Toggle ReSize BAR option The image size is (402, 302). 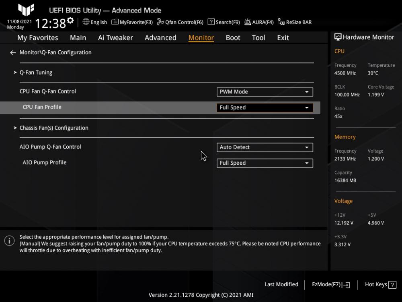[295, 22]
